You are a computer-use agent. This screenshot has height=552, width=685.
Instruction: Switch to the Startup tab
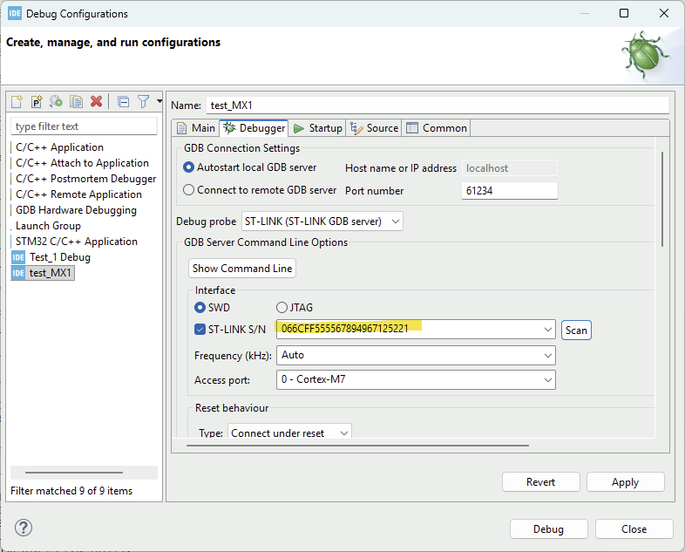tap(318, 128)
